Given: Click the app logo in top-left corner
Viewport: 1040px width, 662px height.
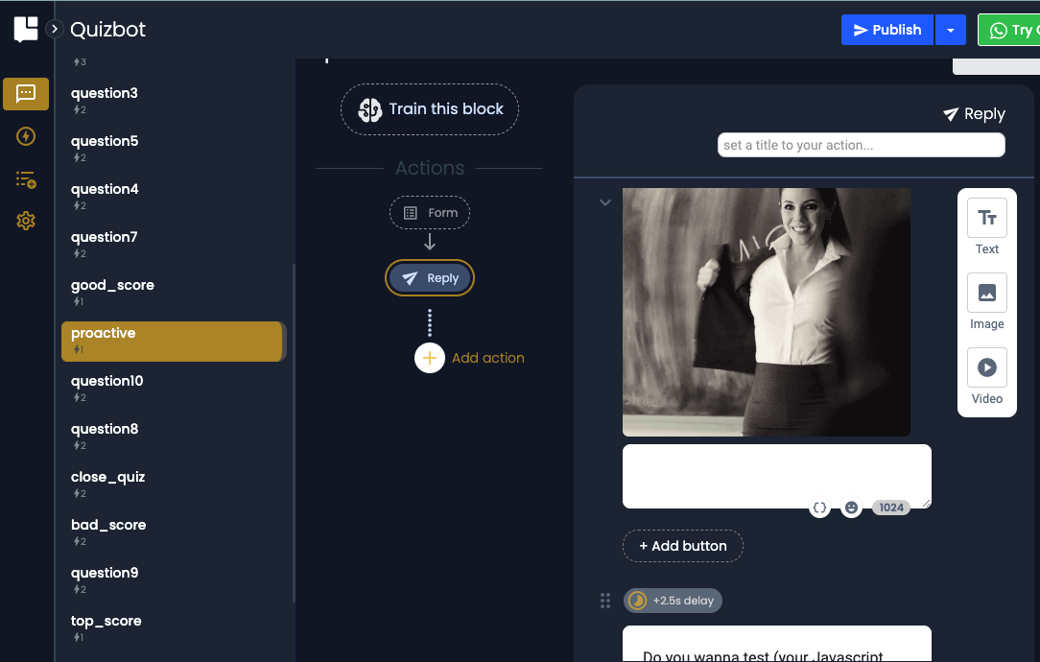Looking at the screenshot, I should point(26,29).
